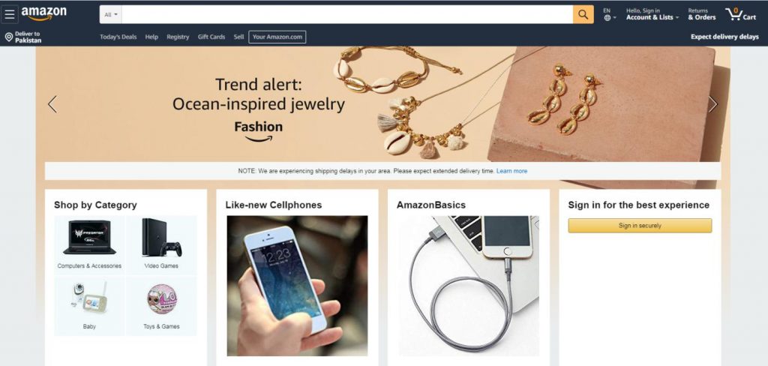The image size is (768, 366).
Task: Open Returns & Orders
Action: tap(701, 14)
